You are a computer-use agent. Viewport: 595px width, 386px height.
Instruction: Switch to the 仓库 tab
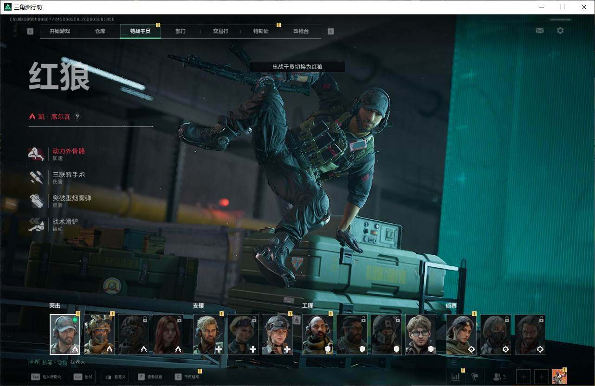tap(100, 31)
